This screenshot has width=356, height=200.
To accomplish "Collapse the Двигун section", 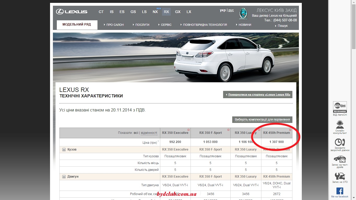I will 64,177.
